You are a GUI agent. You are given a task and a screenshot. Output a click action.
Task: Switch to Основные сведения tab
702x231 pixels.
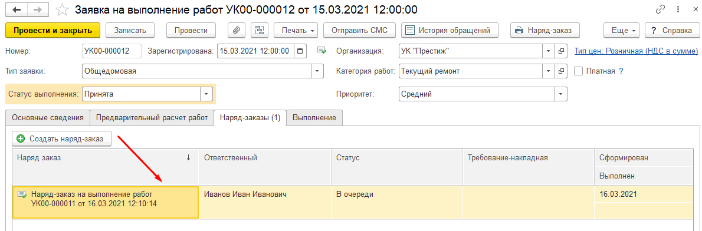(x=47, y=117)
